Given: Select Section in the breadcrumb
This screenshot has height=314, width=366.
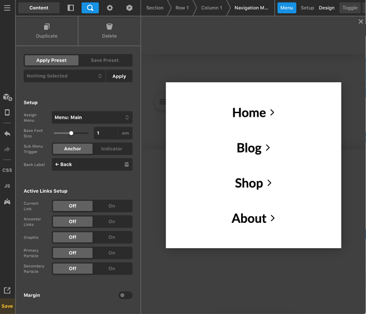Looking at the screenshot, I should pos(155,8).
